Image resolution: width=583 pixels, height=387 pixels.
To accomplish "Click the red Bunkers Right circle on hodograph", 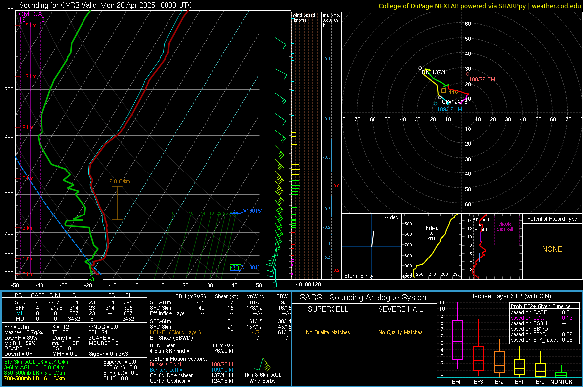I will point(468,74).
